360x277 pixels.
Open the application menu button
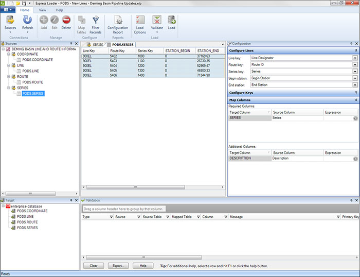(x=8, y=10)
